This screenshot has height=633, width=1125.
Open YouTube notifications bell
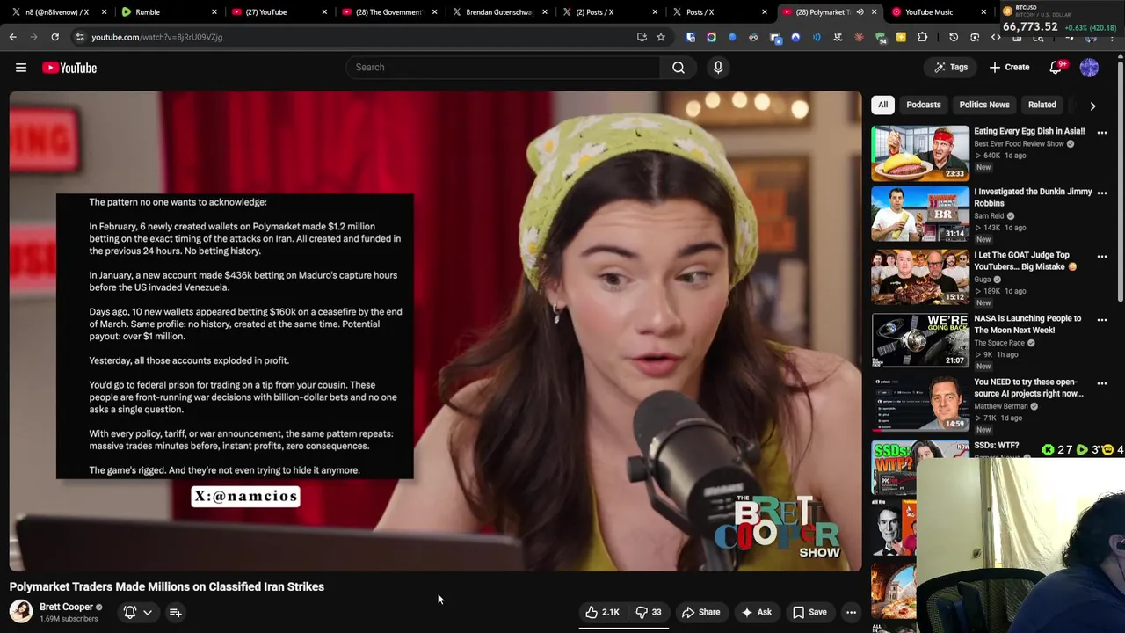point(1057,68)
